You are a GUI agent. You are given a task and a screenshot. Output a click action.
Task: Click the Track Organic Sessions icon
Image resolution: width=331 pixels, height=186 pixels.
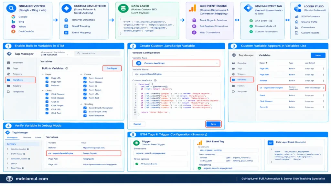coord(194,20)
